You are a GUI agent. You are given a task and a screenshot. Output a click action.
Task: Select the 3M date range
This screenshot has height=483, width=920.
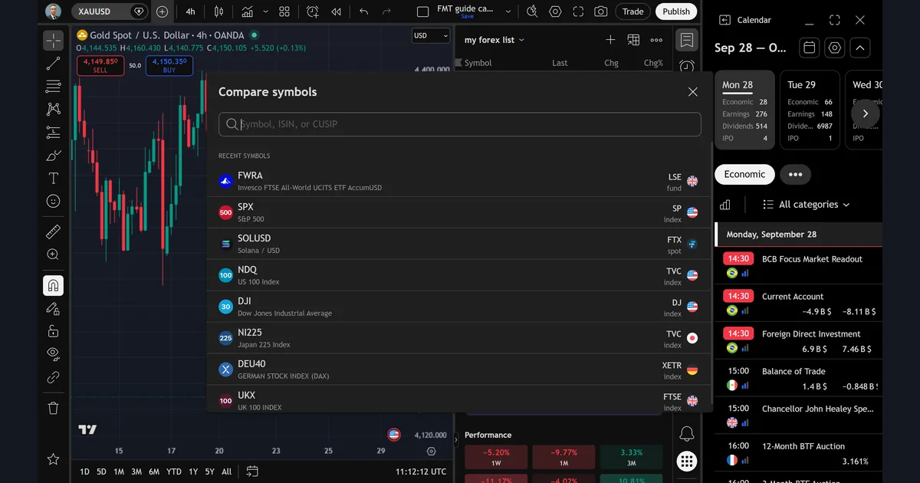point(136,472)
